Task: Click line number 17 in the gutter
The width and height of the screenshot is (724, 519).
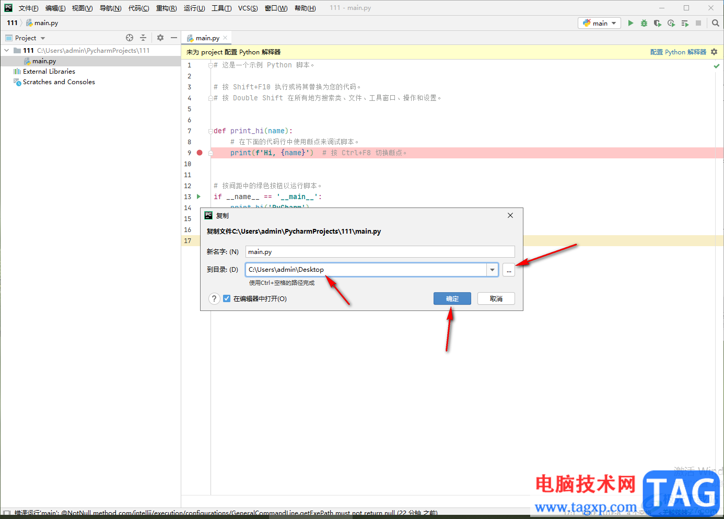Action: [x=188, y=241]
